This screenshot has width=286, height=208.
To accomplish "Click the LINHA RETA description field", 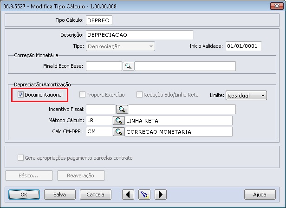I will (x=179, y=121).
